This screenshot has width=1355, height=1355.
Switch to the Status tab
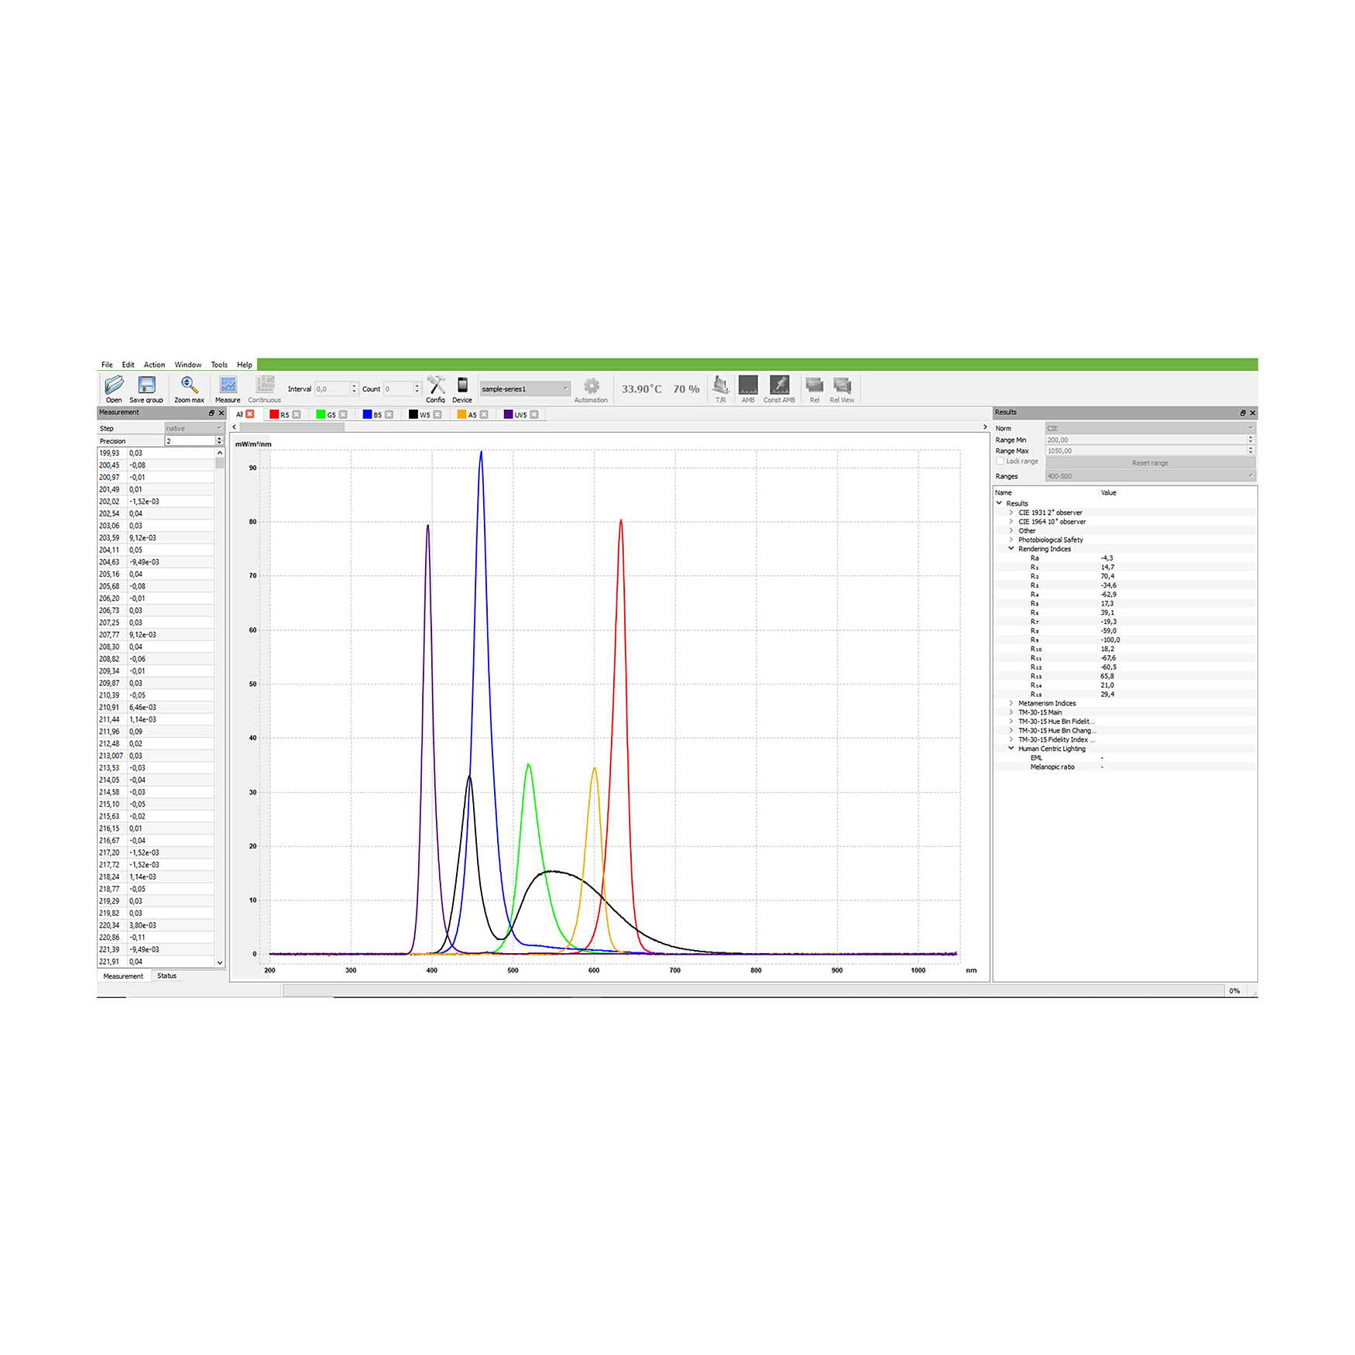(x=166, y=976)
